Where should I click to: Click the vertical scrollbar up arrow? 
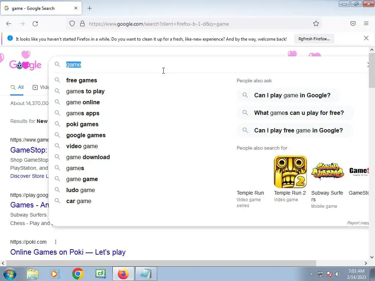point(372,50)
